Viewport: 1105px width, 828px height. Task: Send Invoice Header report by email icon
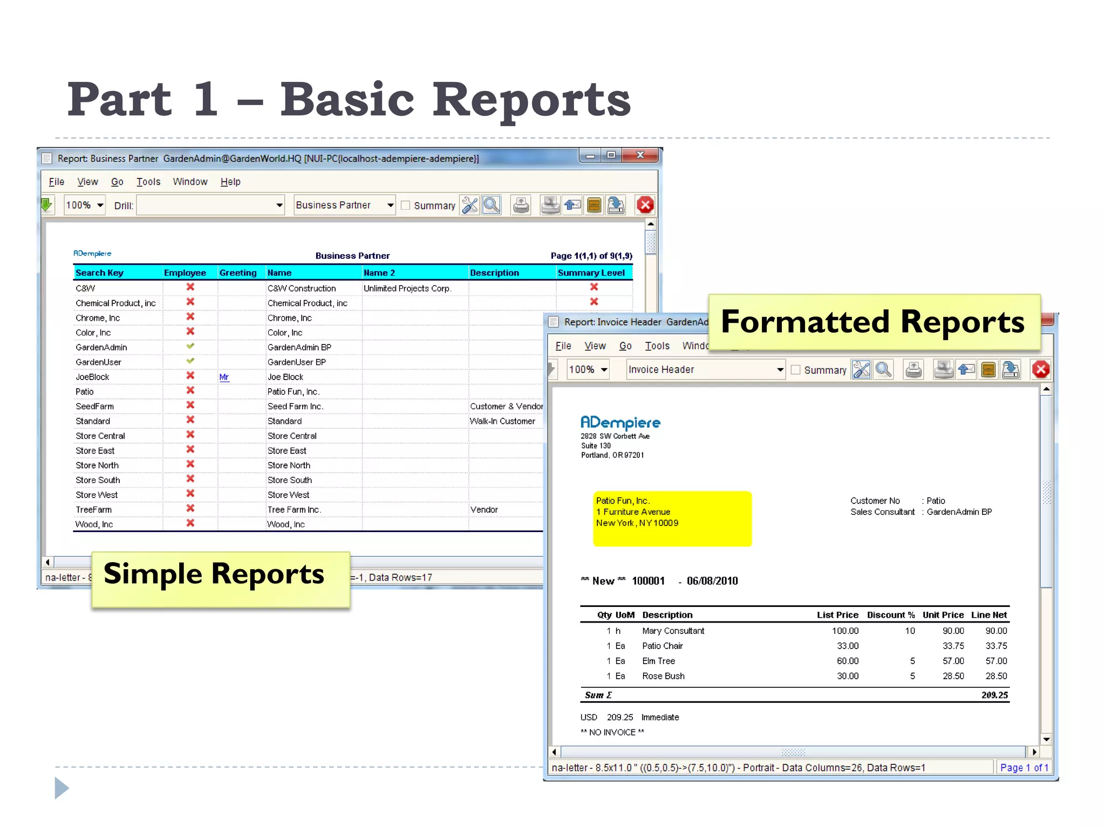pos(966,369)
